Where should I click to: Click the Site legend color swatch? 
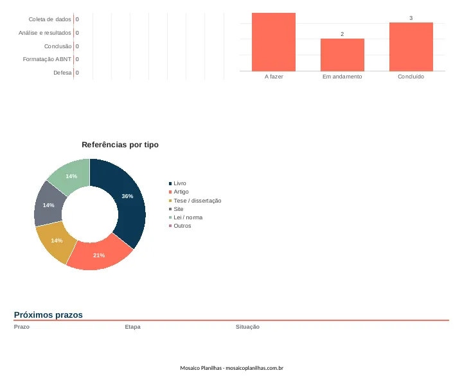point(170,209)
